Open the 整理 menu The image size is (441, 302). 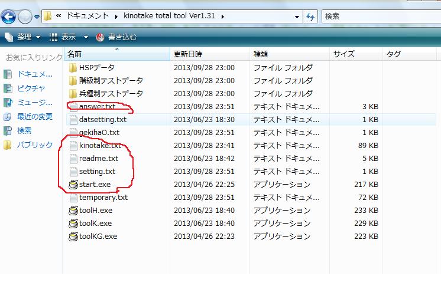pyautogui.click(x=23, y=37)
